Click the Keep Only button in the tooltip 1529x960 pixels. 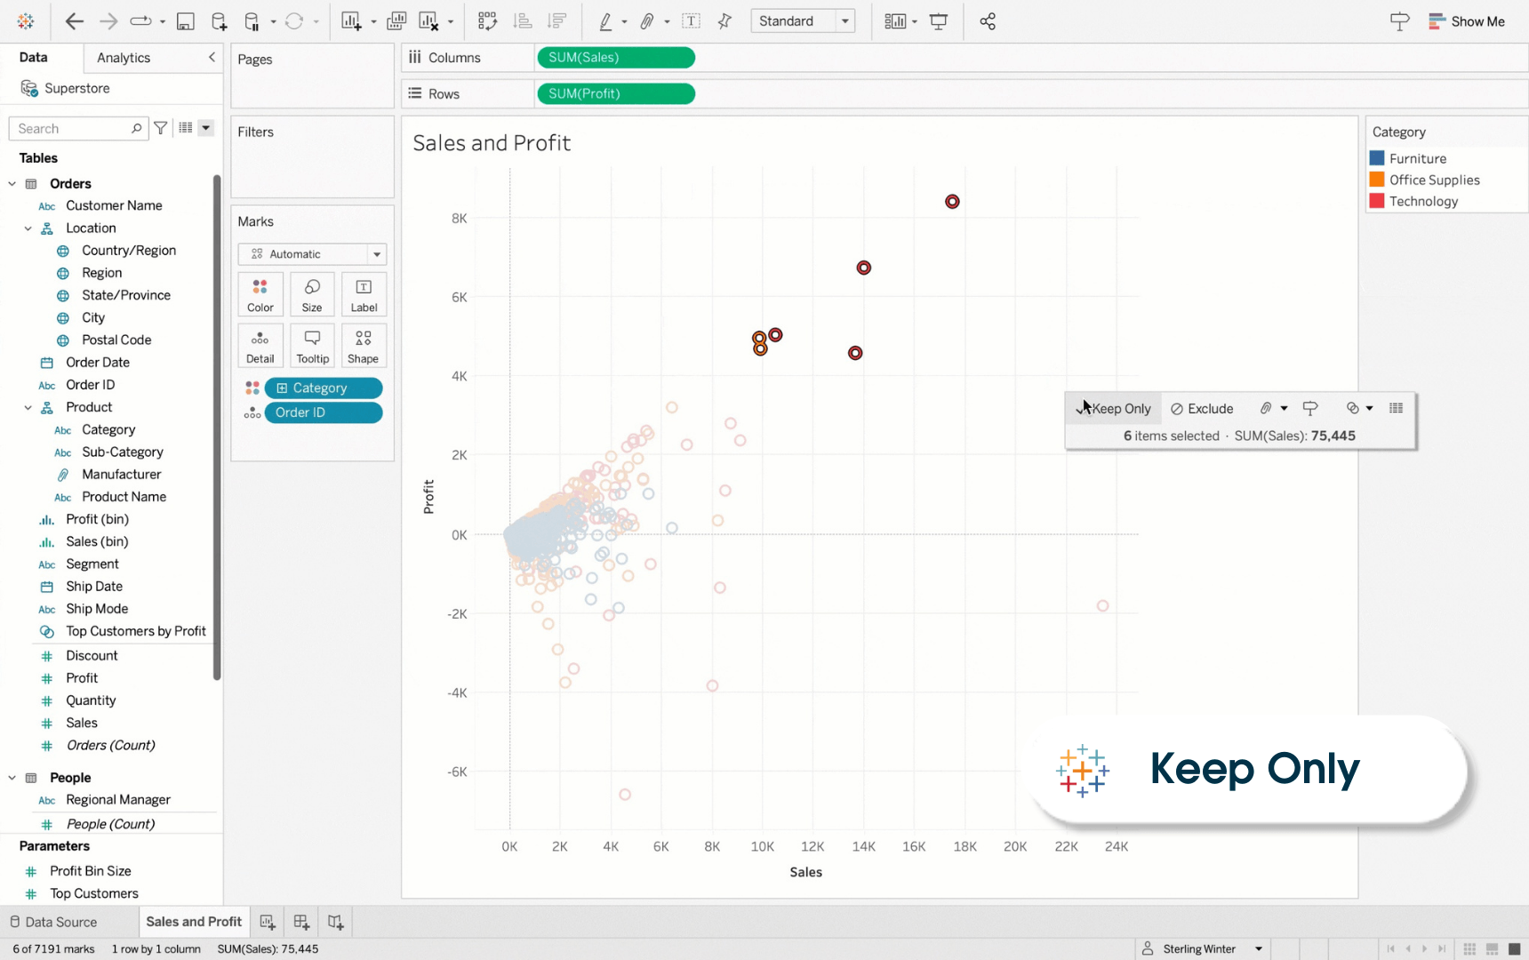click(1118, 408)
